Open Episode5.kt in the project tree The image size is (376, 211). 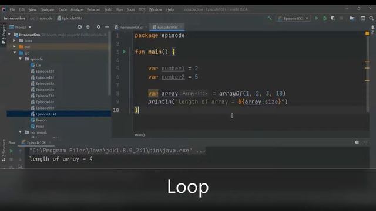42,83
